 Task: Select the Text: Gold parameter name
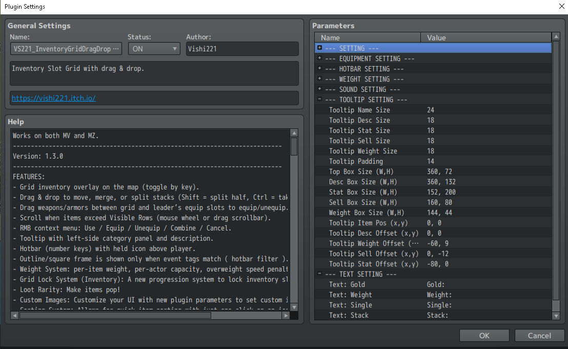coord(347,284)
